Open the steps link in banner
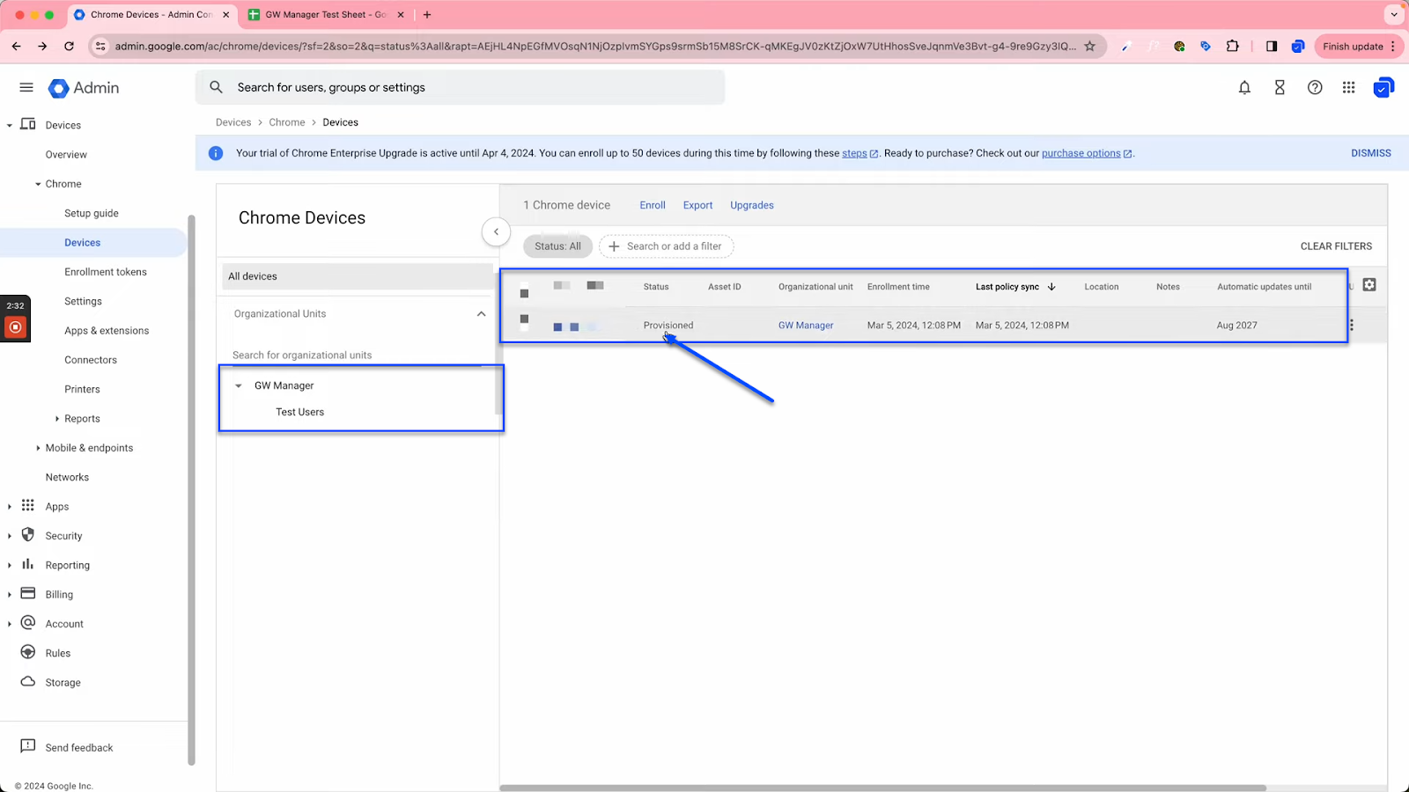 854,153
